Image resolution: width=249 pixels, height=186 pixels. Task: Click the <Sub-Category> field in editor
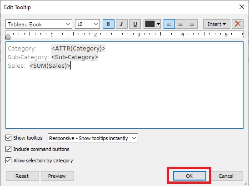(75, 57)
